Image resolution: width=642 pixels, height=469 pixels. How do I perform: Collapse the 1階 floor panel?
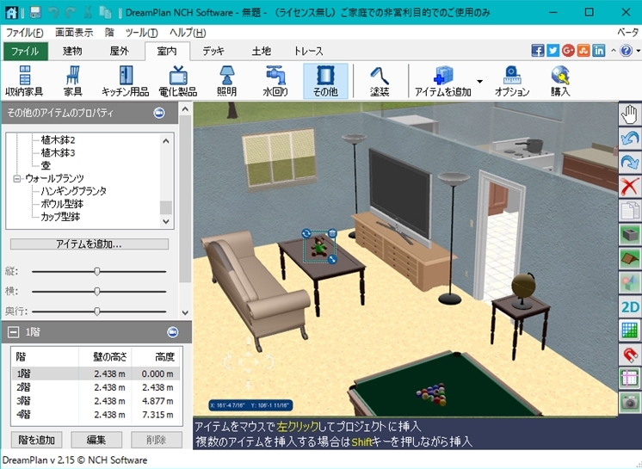[13, 332]
